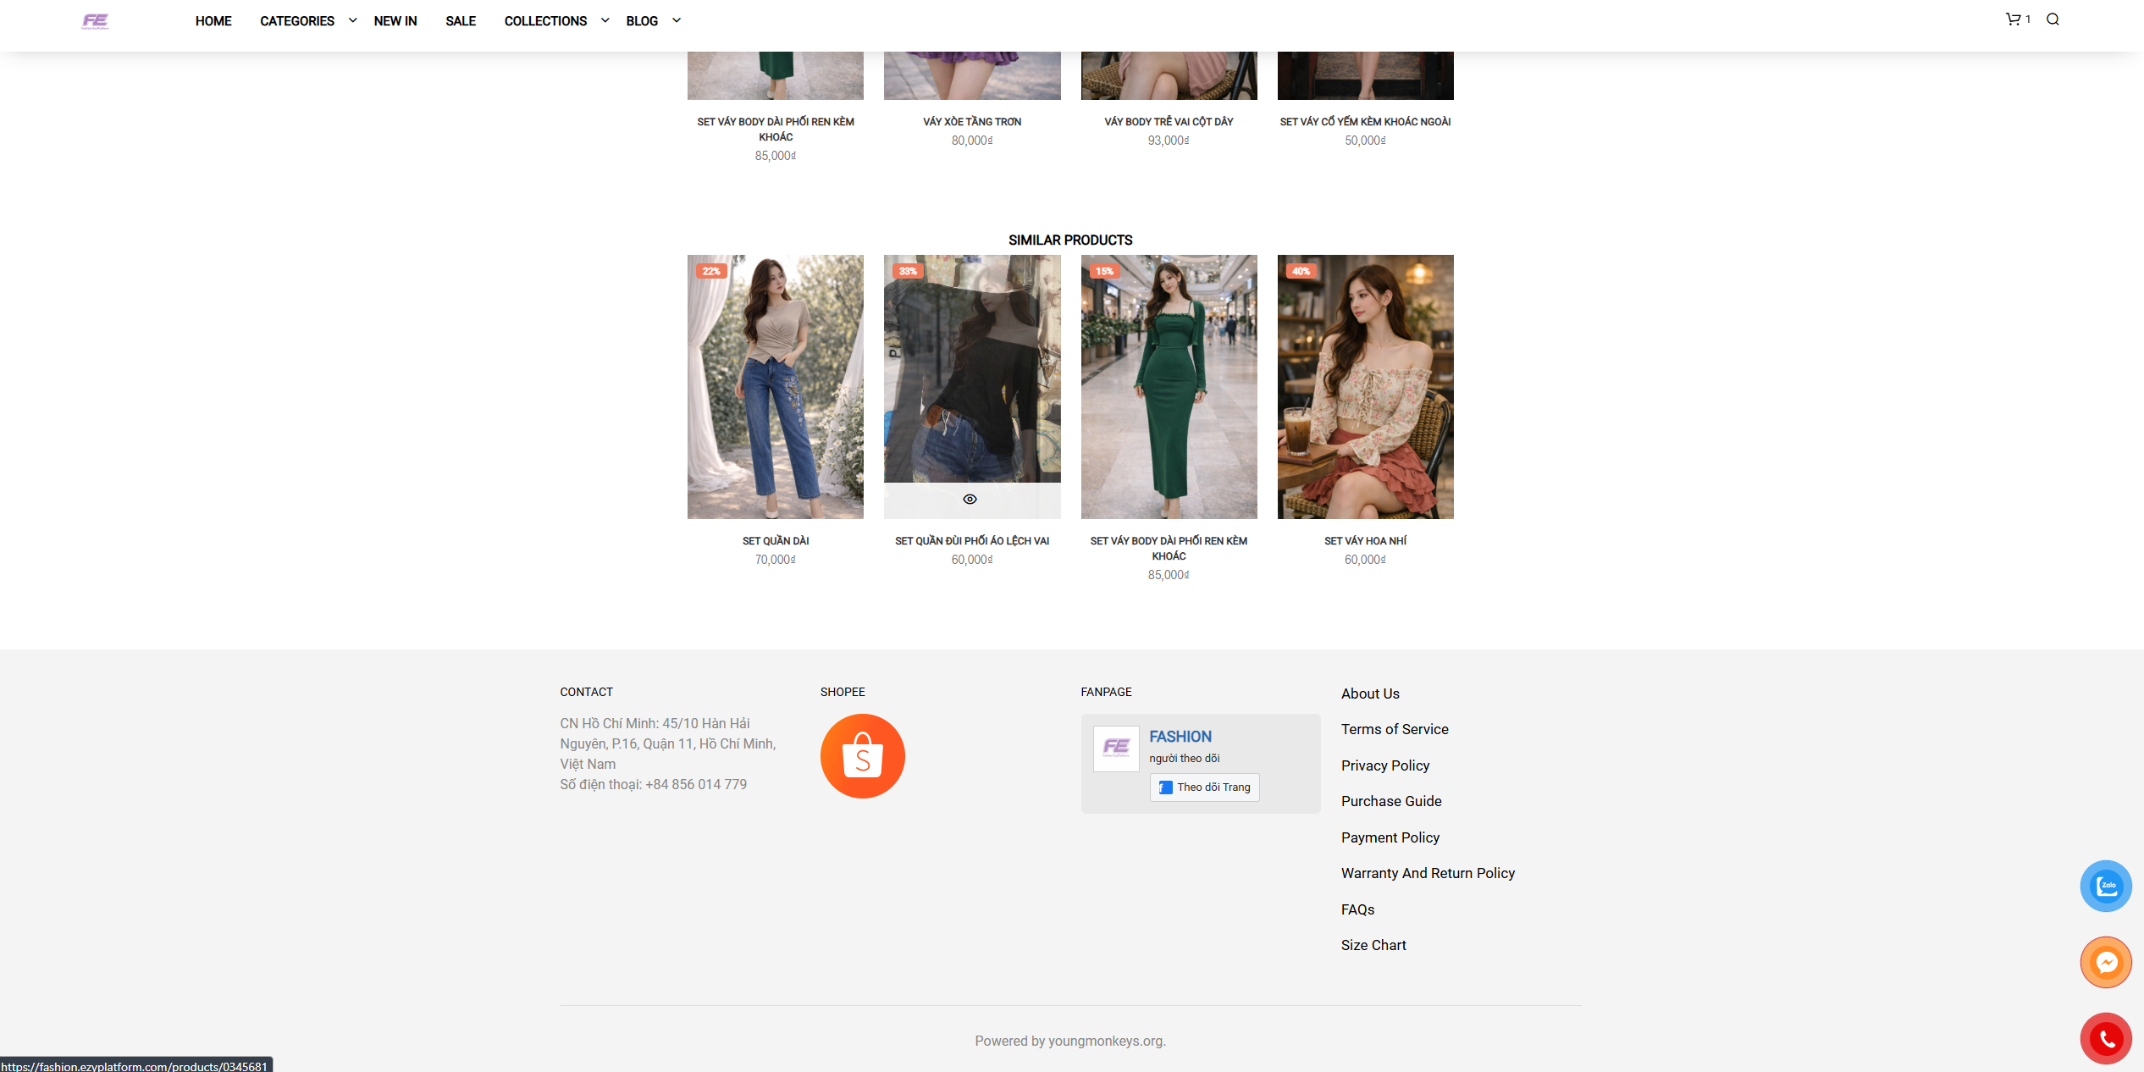
Task: Click the search magnifier icon
Action: (2053, 19)
